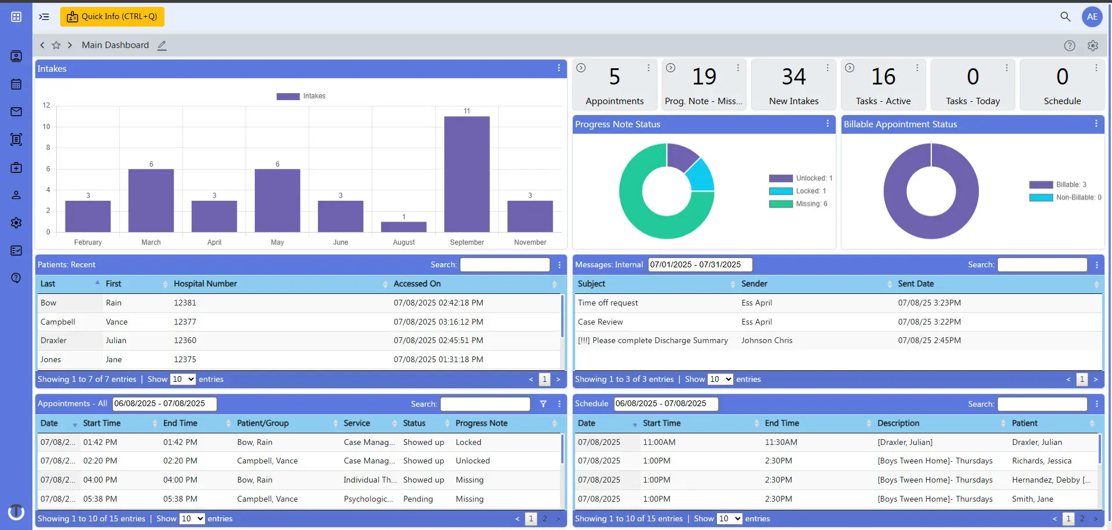
Task: Open the calendar sidebar icon
Action: (x=16, y=84)
